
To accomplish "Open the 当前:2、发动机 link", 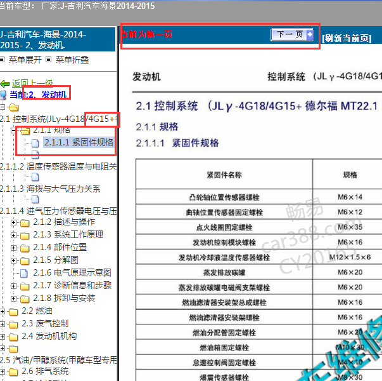I will pyautogui.click(x=38, y=95).
